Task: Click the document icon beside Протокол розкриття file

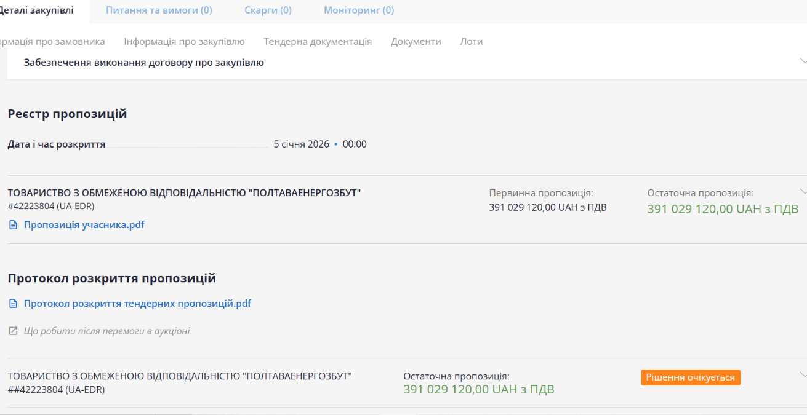Action: click(x=13, y=304)
